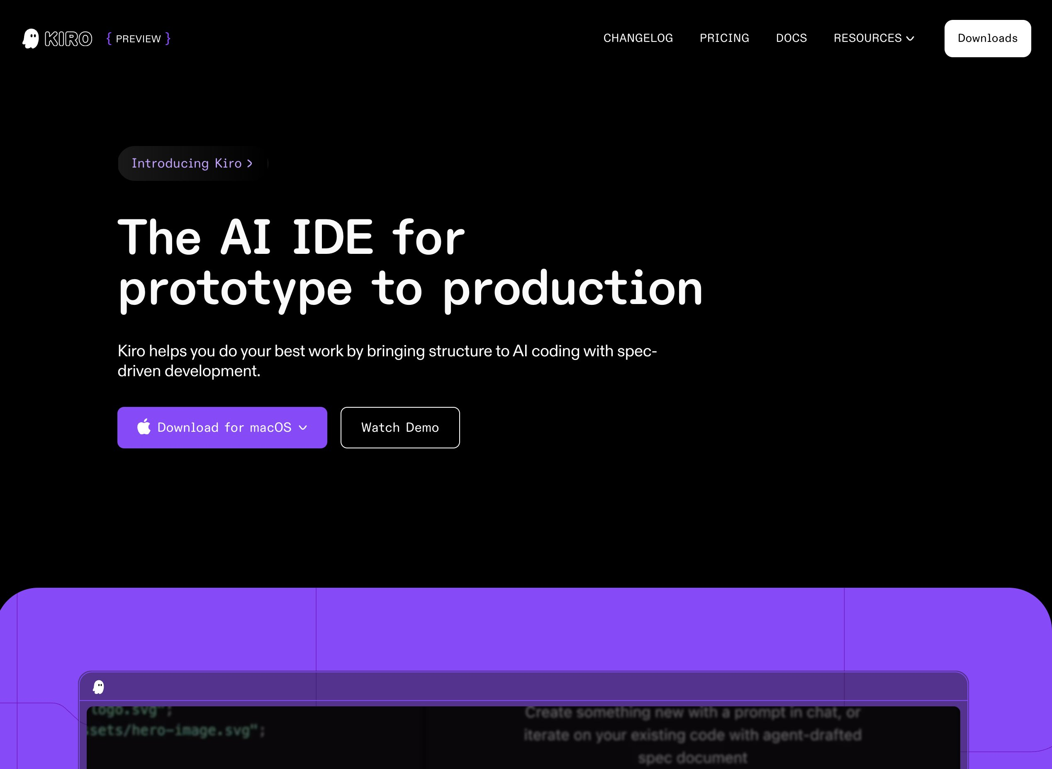Click the Apple icon on download button
The width and height of the screenshot is (1052, 769).
click(x=144, y=426)
